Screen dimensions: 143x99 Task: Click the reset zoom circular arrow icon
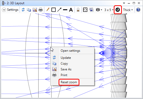(x=118, y=10)
